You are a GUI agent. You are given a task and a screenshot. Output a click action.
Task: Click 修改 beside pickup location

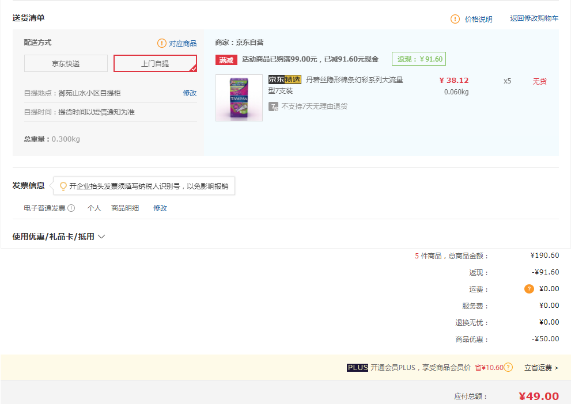190,93
